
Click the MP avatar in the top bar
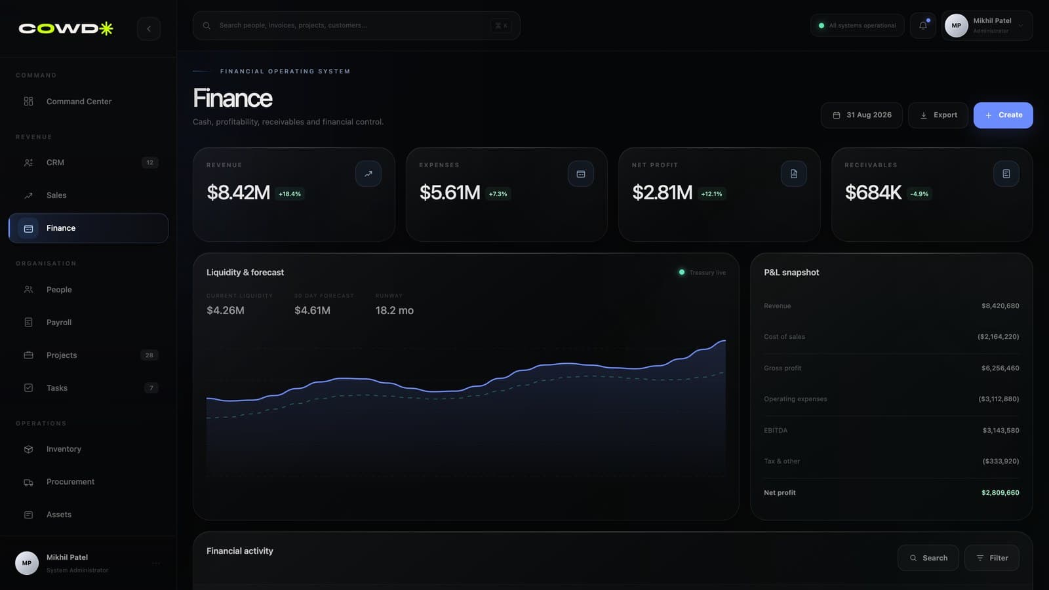coord(957,26)
